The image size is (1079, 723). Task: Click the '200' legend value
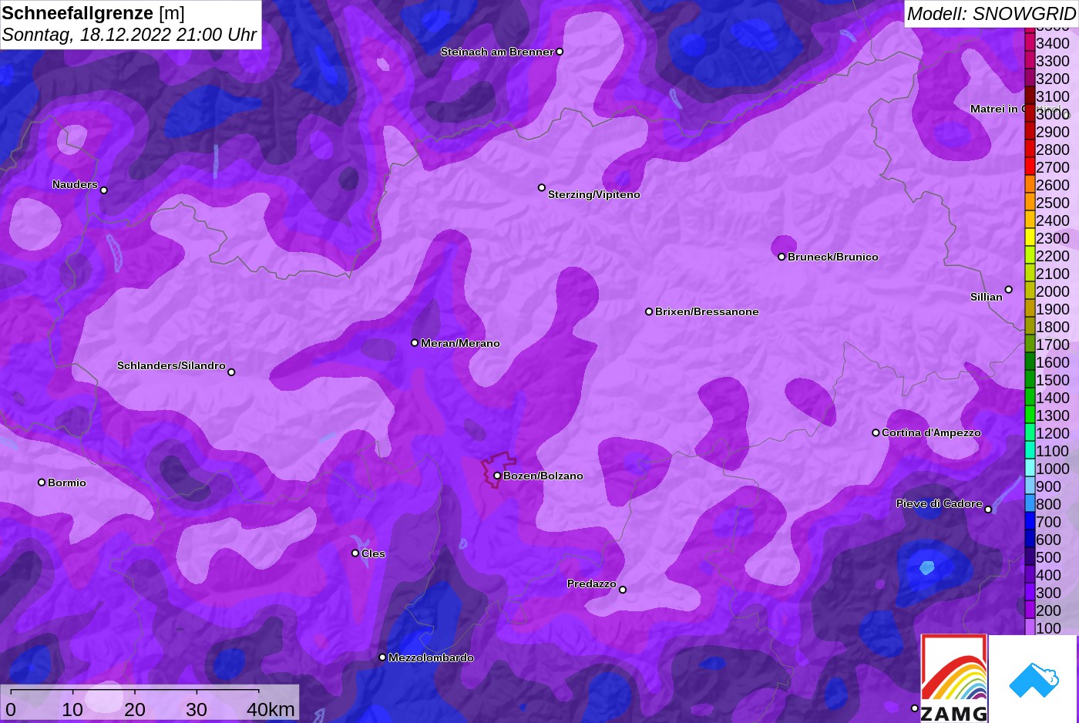(x=1049, y=610)
